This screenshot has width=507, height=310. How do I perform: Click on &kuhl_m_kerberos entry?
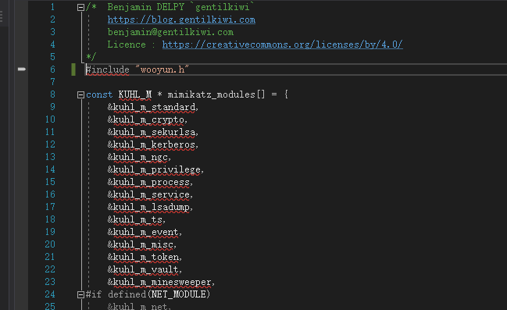[x=152, y=144]
